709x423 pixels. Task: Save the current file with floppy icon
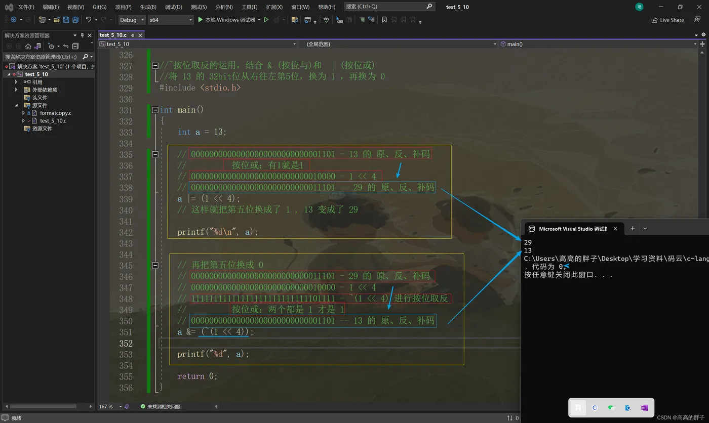coord(66,20)
